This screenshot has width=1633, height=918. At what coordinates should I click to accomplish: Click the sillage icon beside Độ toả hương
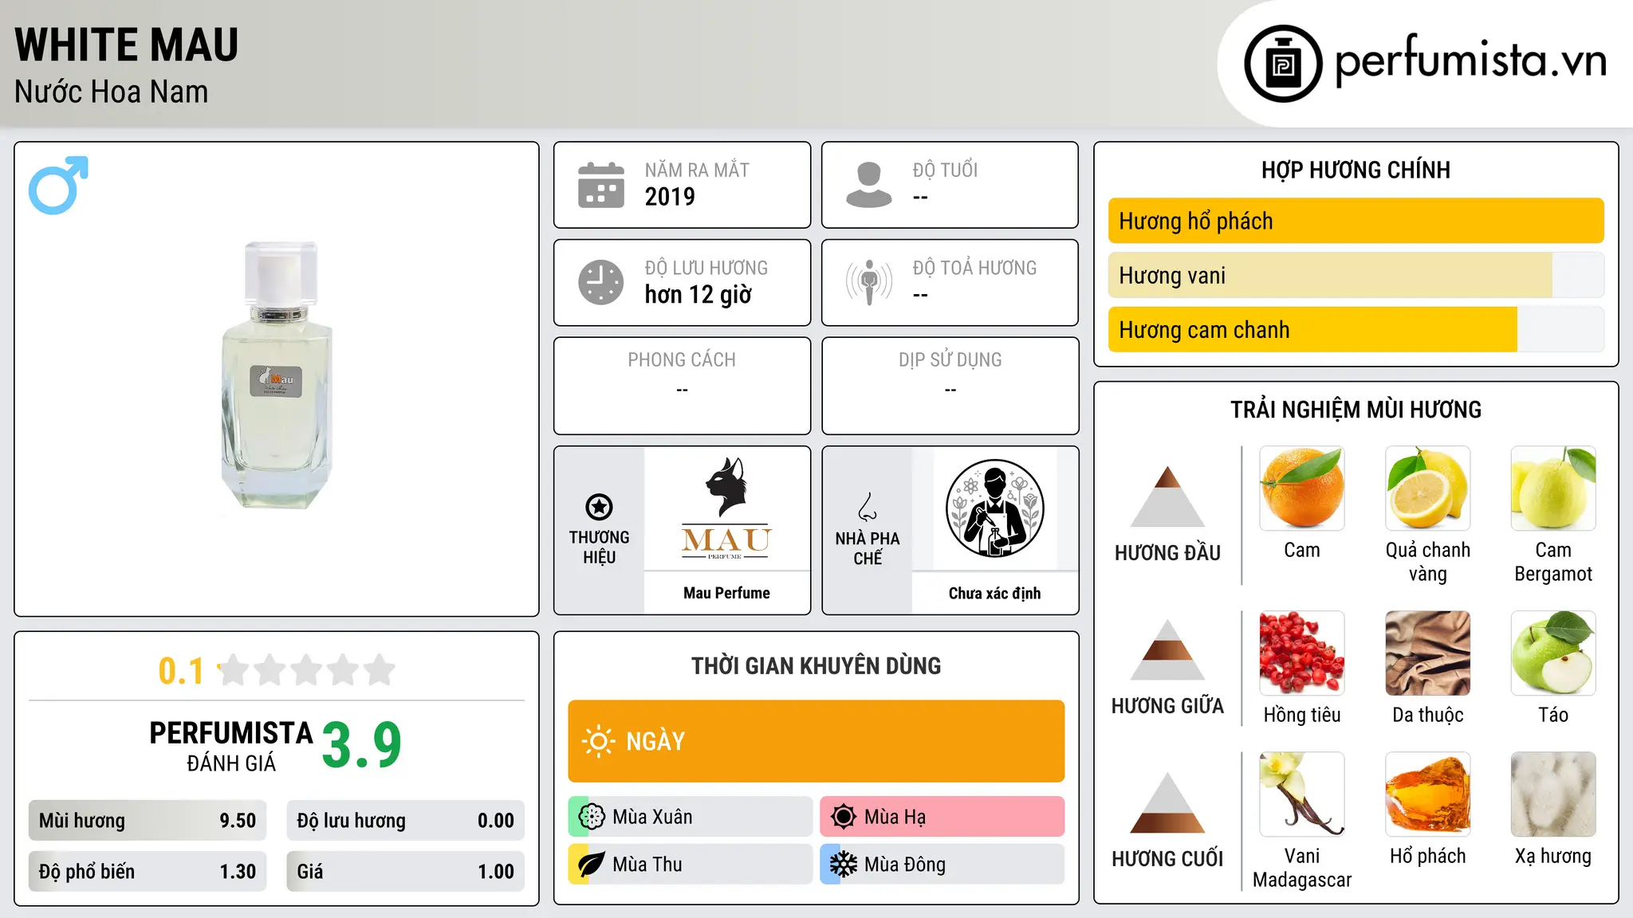868,282
